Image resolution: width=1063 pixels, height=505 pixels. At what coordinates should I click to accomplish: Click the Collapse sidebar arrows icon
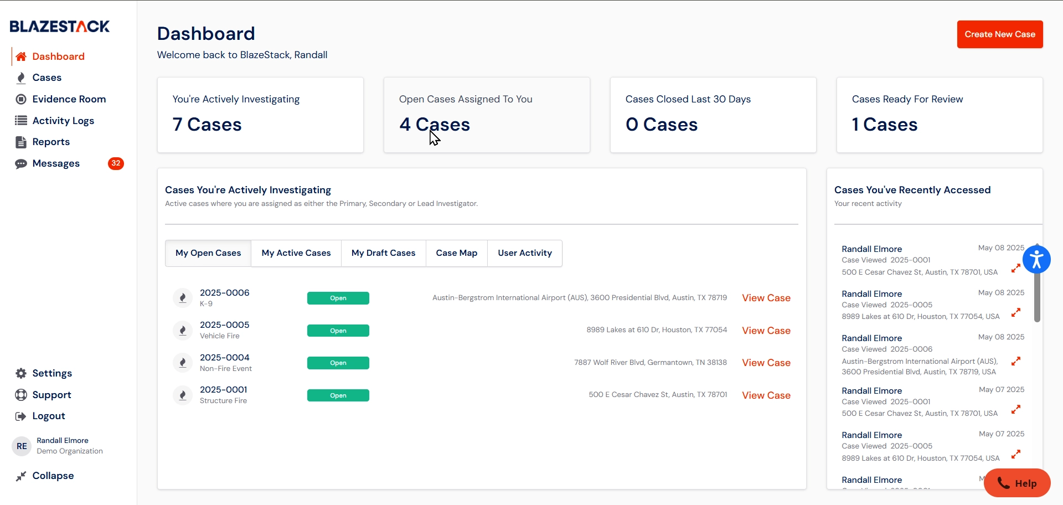[21, 476]
